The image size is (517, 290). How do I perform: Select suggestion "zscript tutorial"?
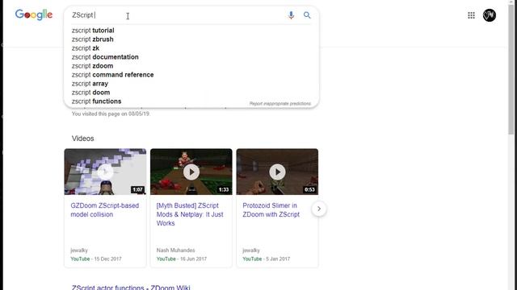[93, 31]
